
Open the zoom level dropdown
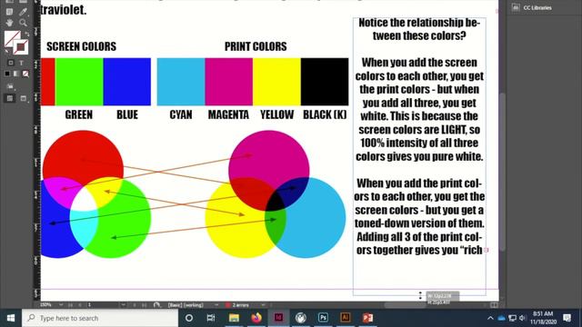pyautogui.click(x=61, y=305)
